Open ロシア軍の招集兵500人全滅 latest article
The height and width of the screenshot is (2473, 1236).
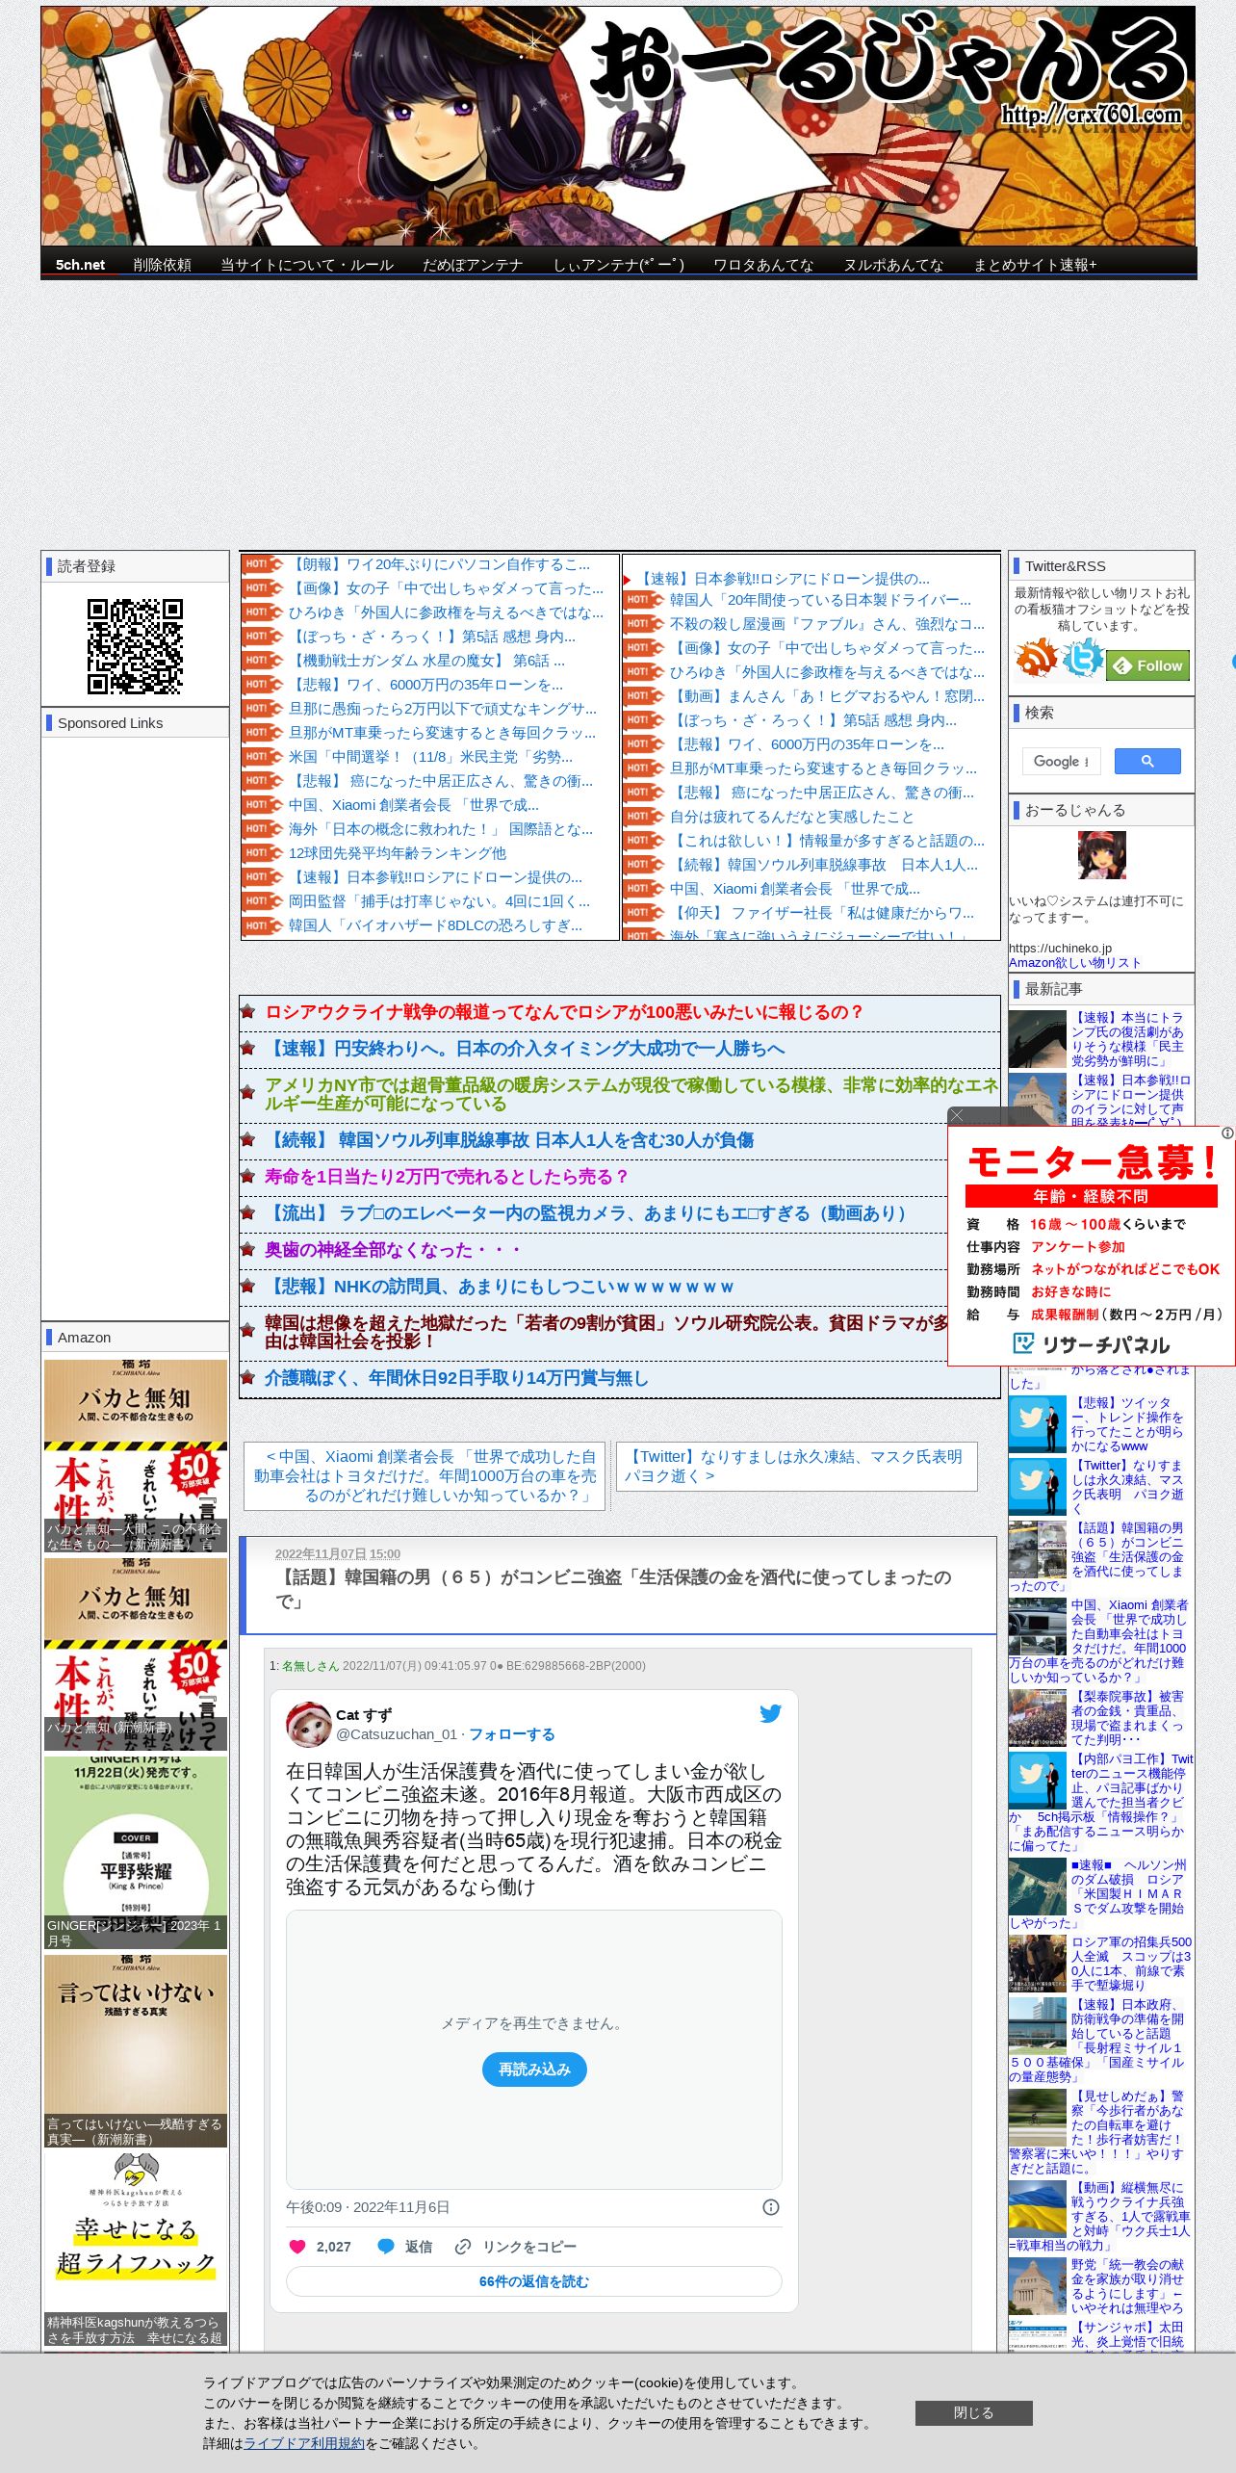[x=1131, y=1964]
